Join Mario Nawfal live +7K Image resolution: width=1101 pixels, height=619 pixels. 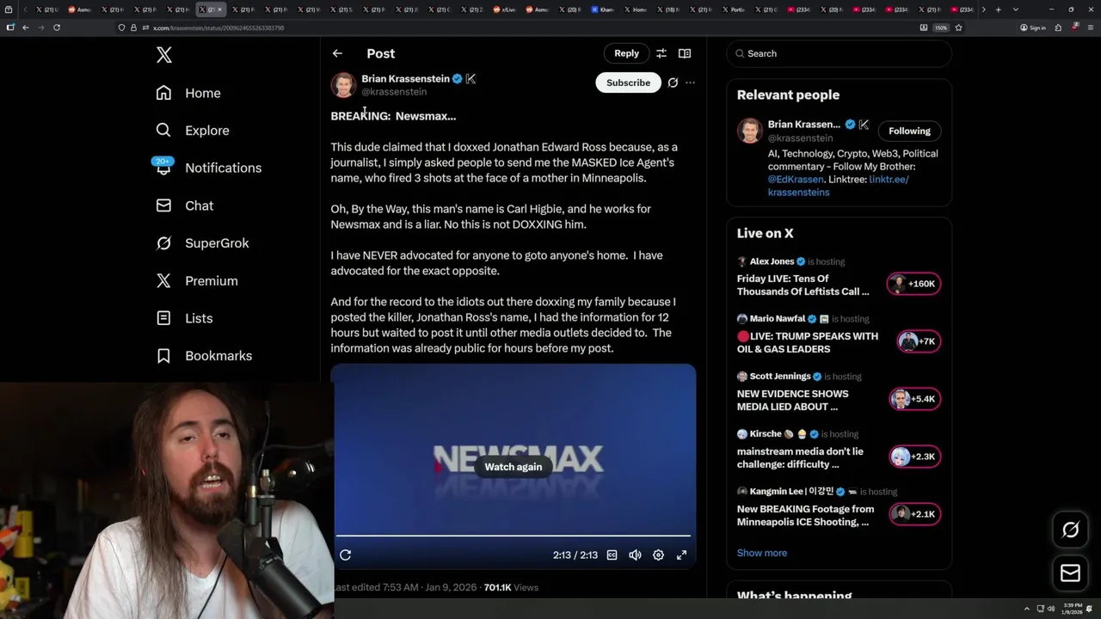coord(919,341)
